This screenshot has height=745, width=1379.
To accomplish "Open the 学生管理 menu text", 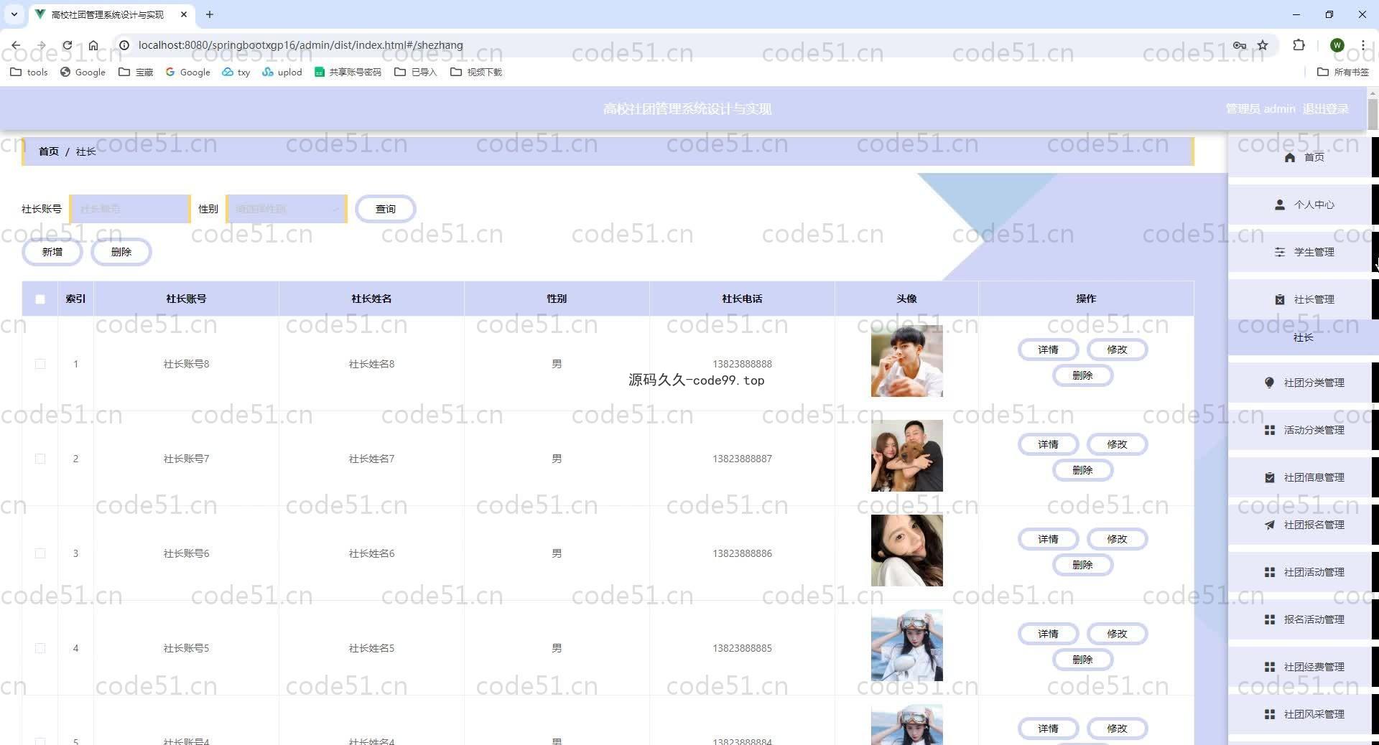I will coord(1314,252).
